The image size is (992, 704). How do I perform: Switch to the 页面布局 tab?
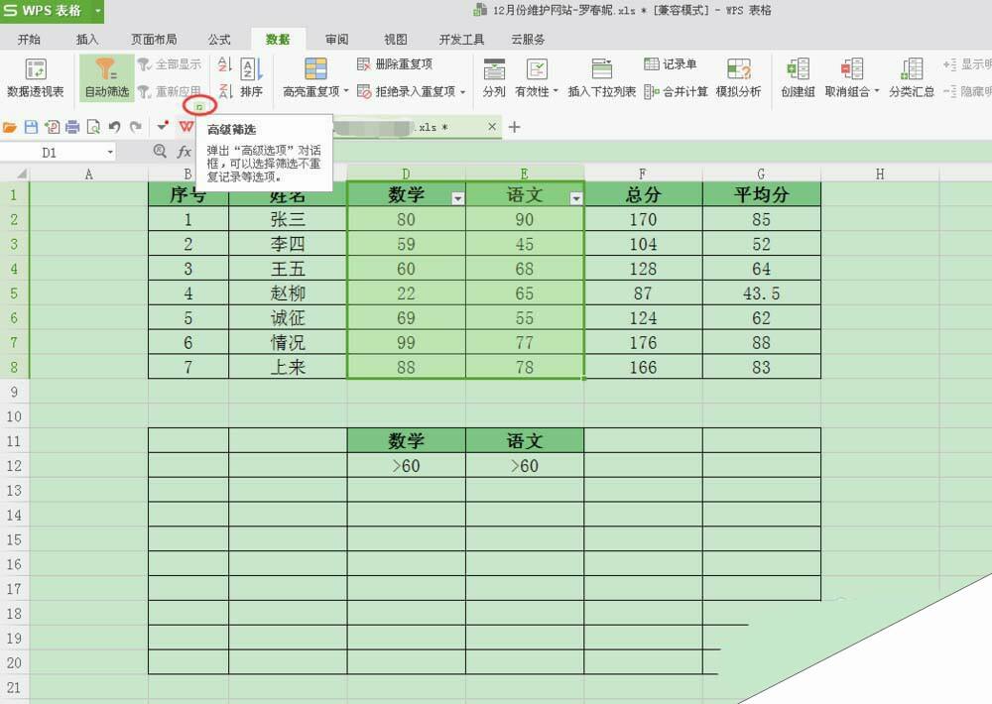154,40
